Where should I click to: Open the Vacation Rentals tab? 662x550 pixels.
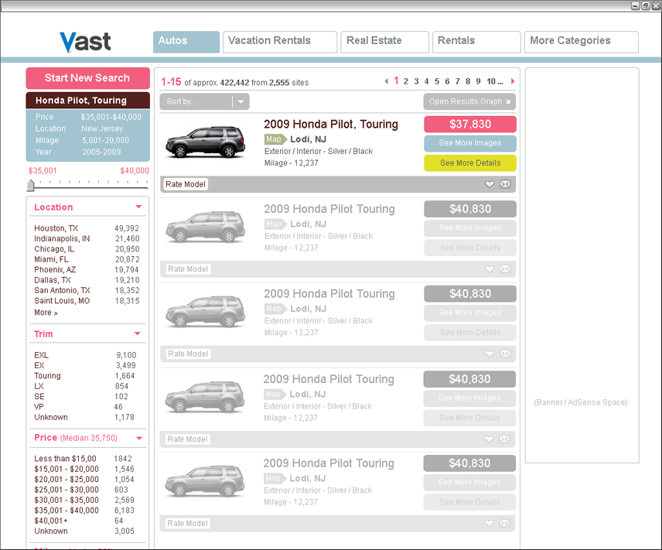(x=280, y=42)
